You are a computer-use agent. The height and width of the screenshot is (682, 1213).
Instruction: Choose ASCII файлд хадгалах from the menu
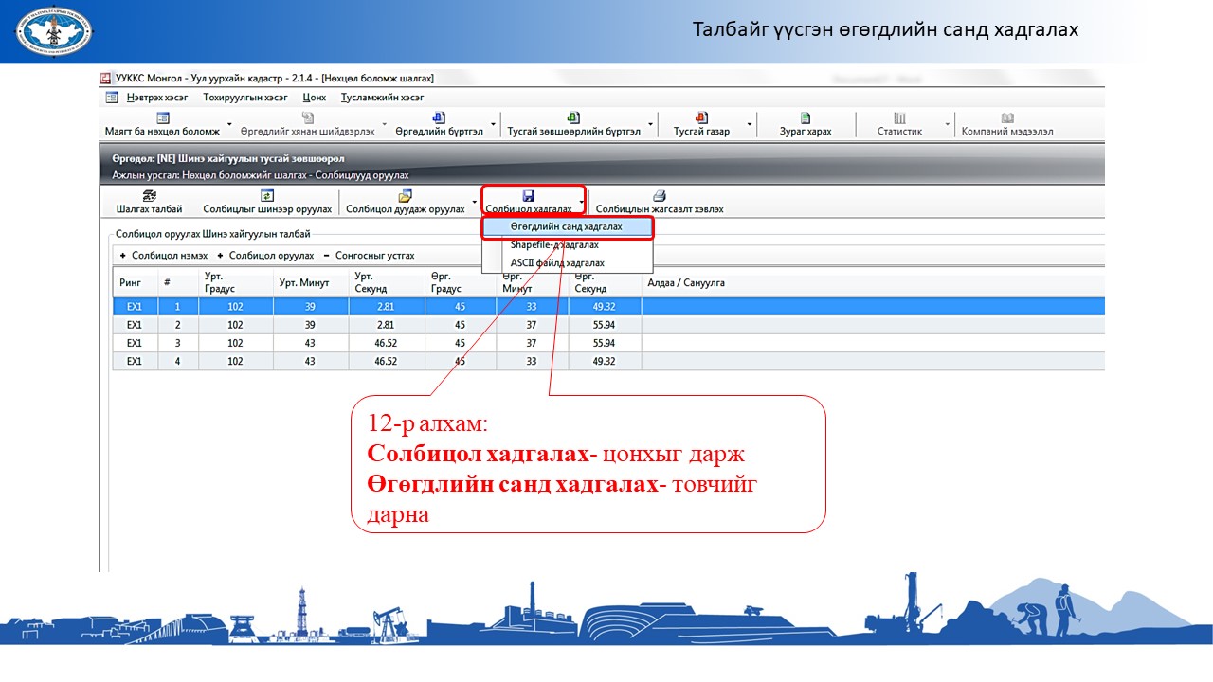[x=557, y=262]
